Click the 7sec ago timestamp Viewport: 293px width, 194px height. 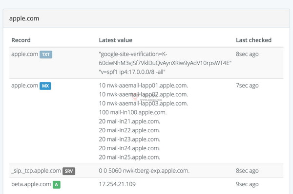247,86
